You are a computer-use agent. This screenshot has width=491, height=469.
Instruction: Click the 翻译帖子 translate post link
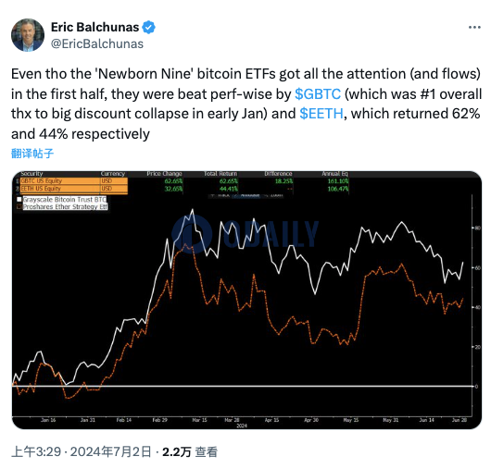(x=32, y=154)
